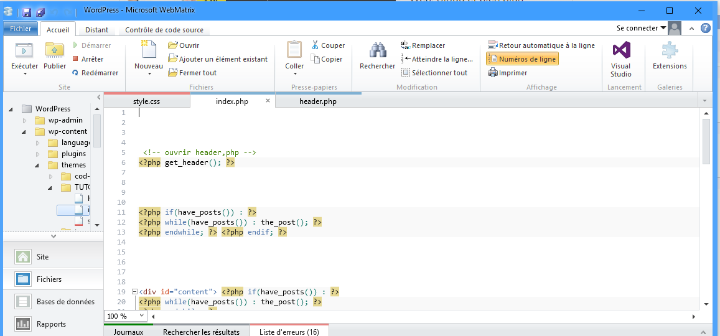Open a file with Ouvrir

click(x=184, y=45)
